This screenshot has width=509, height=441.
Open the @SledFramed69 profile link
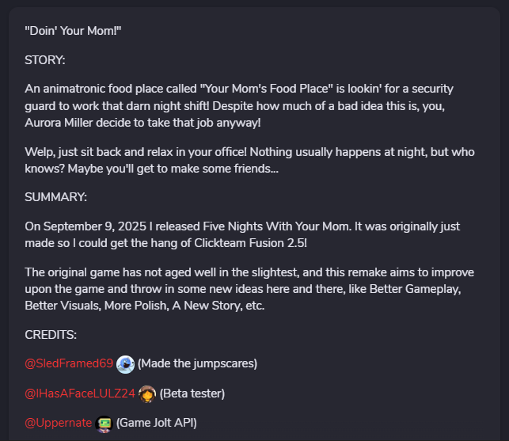click(x=69, y=364)
